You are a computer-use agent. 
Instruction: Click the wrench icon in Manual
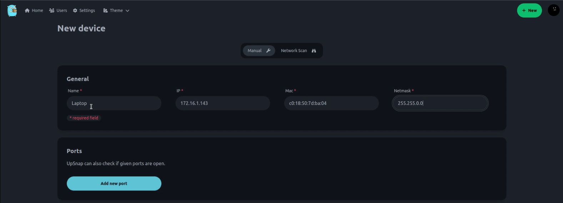[268, 51]
